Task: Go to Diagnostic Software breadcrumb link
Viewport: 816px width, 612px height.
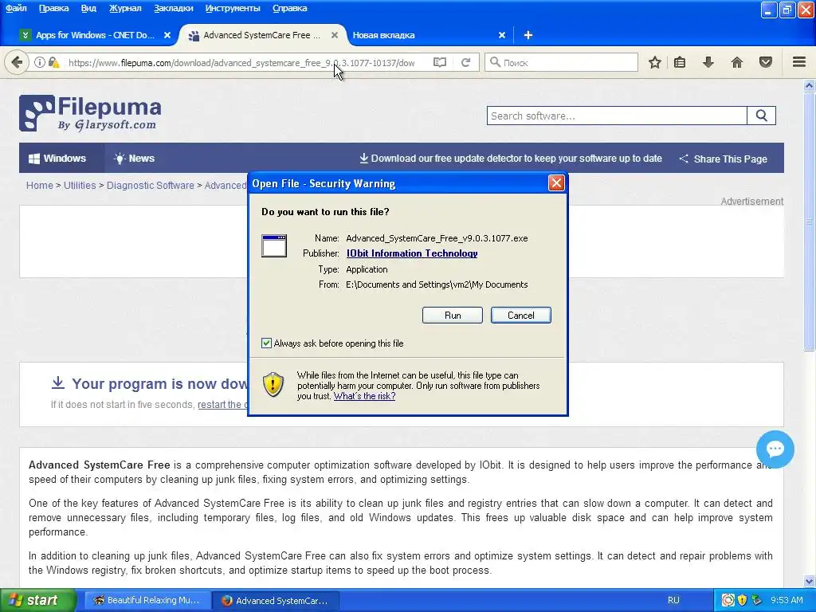Action: point(151,185)
